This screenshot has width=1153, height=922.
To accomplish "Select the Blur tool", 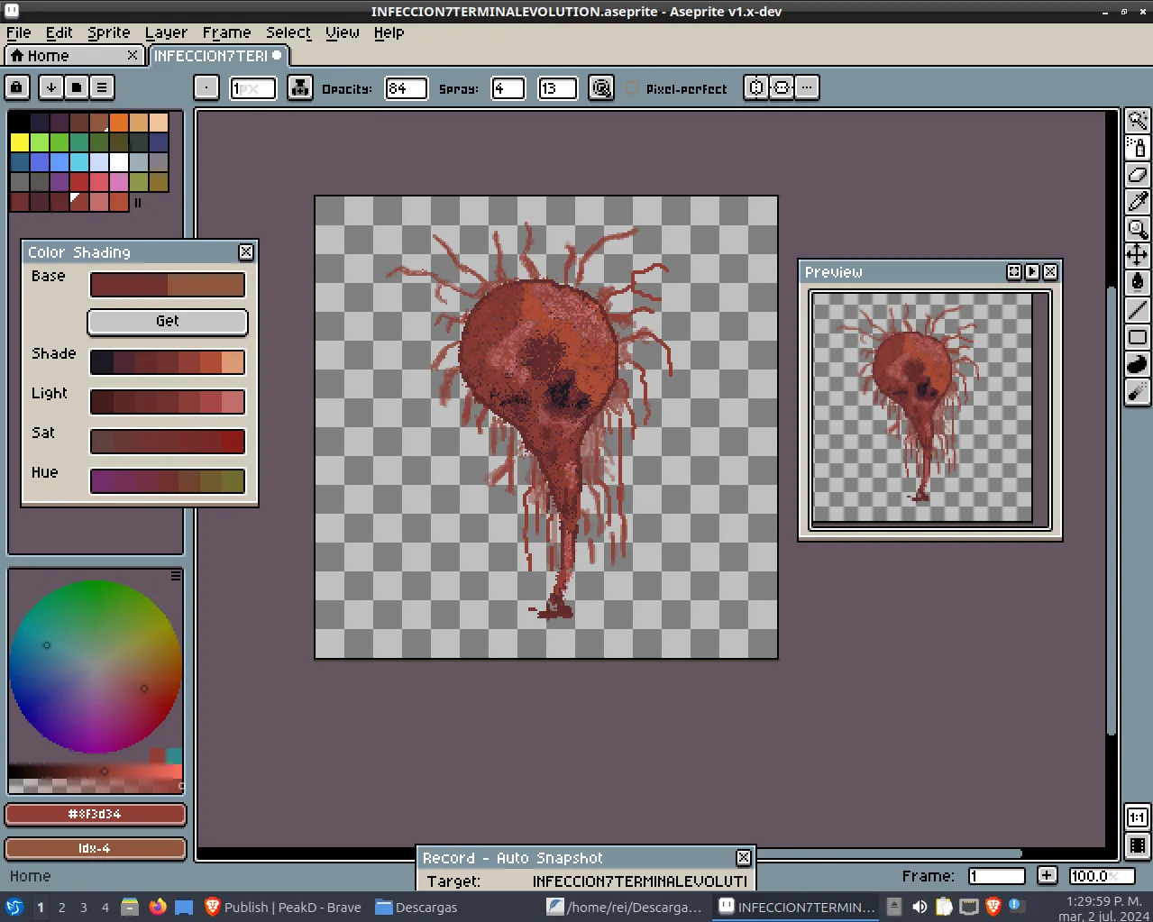I will point(1138,391).
